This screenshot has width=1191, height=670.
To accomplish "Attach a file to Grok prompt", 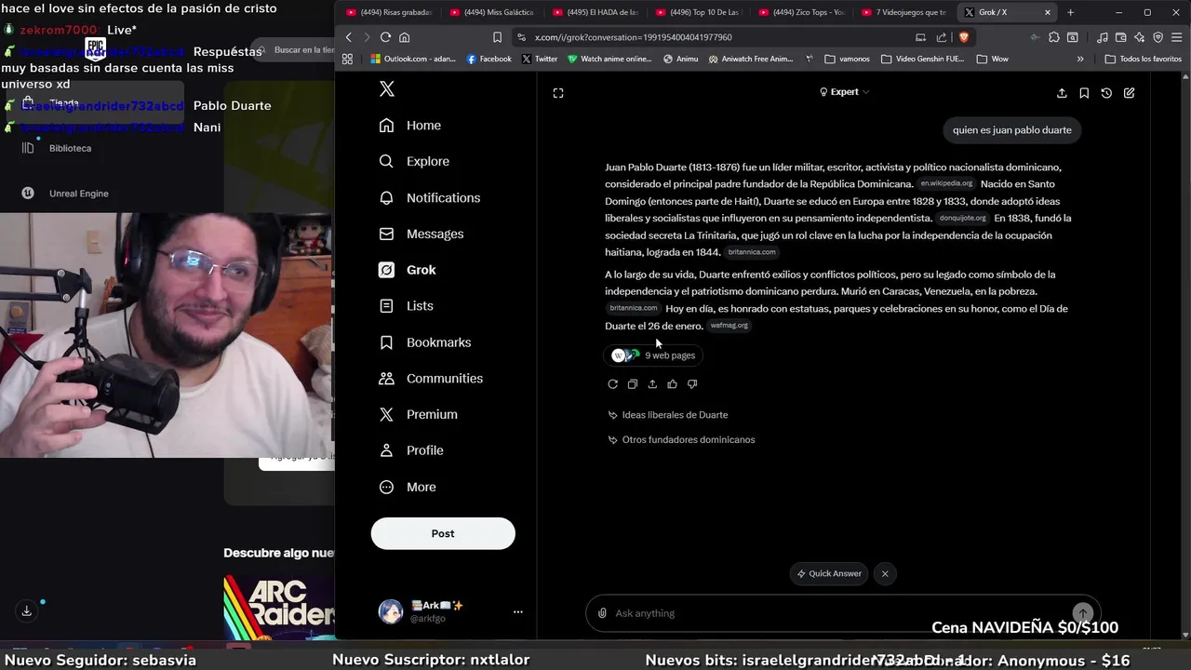I will pyautogui.click(x=603, y=613).
